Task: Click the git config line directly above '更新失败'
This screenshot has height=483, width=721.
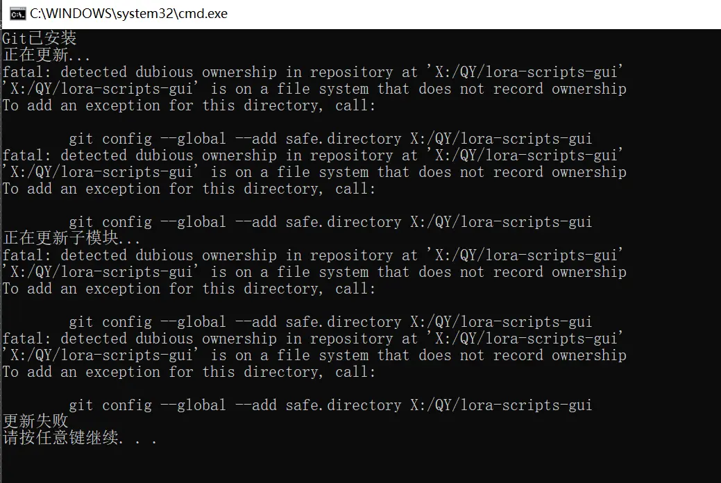Action: 330,405
